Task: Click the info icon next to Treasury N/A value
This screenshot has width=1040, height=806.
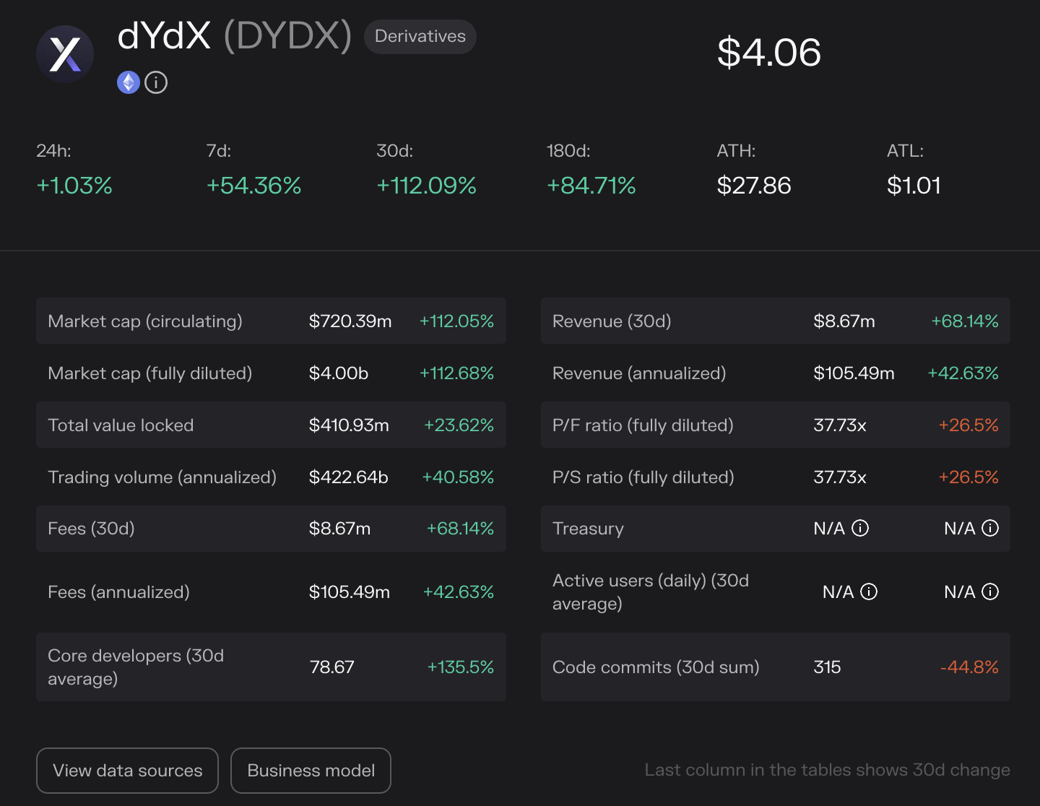Action: pos(859,529)
